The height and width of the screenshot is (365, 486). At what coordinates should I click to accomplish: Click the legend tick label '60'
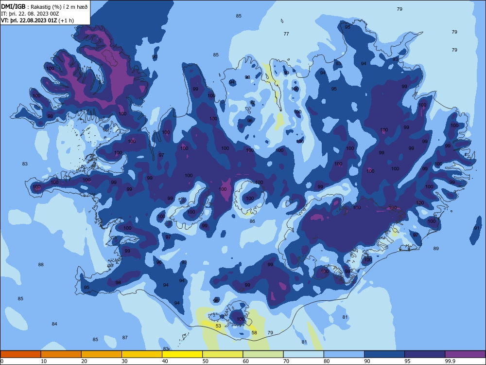[x=246, y=361]
